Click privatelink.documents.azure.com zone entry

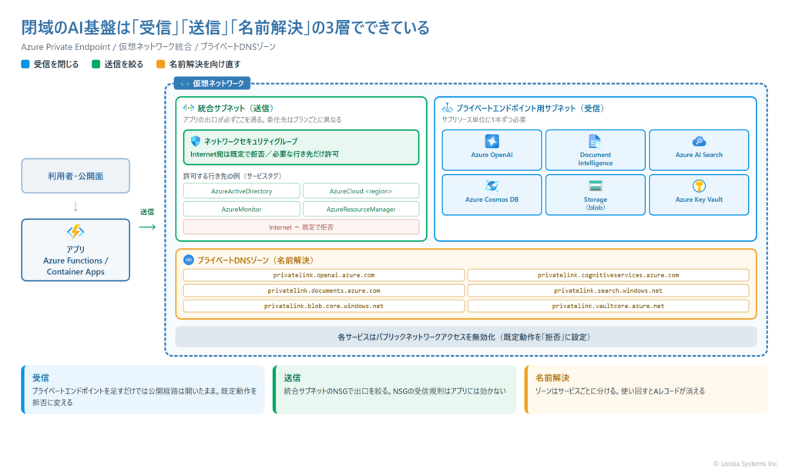click(324, 290)
